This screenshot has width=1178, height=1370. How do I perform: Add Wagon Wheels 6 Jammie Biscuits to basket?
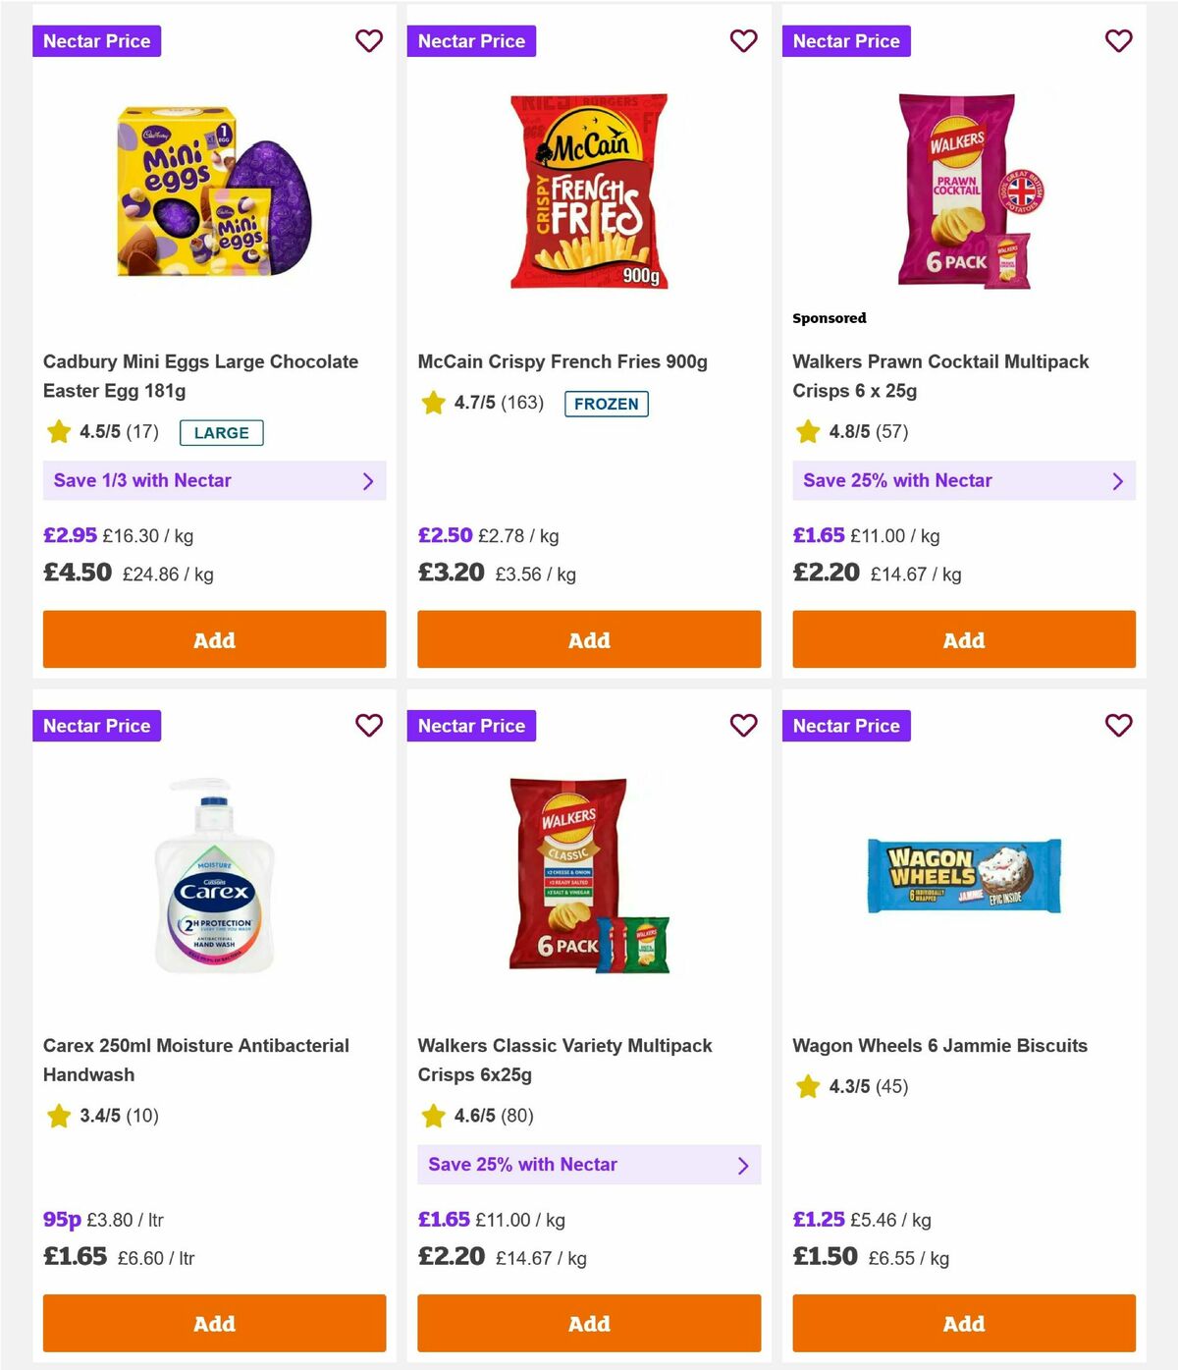coord(963,1324)
